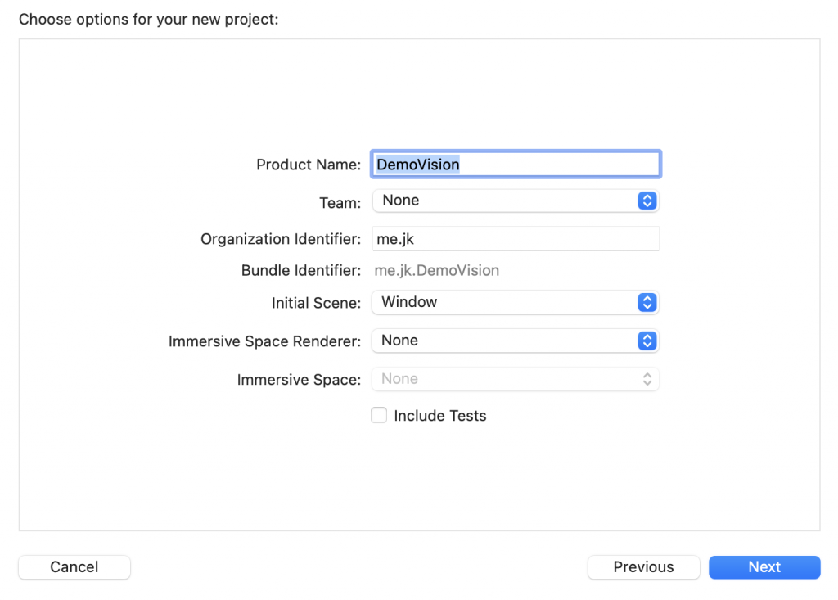Expand the Immersive Space Renderer dropdown
838x600 pixels.
point(506,341)
